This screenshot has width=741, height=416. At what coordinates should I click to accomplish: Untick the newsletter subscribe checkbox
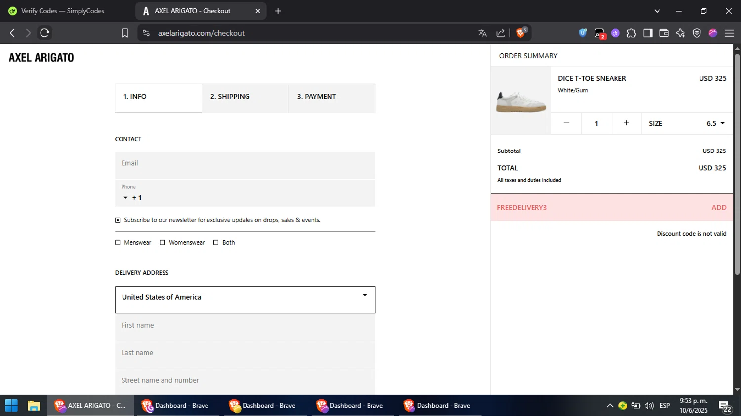pyautogui.click(x=118, y=220)
